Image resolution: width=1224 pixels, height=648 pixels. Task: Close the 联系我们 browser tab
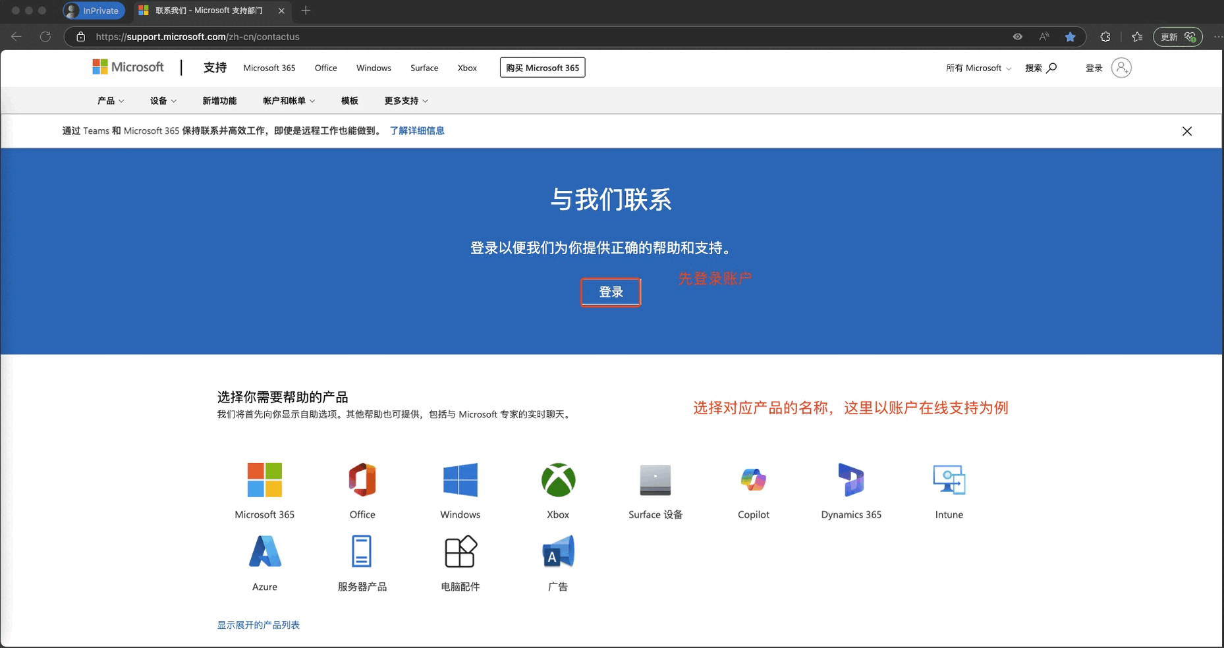pyautogui.click(x=281, y=11)
